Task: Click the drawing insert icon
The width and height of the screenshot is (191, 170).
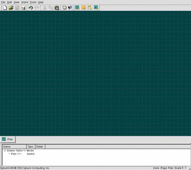Action: [x=96, y=7]
